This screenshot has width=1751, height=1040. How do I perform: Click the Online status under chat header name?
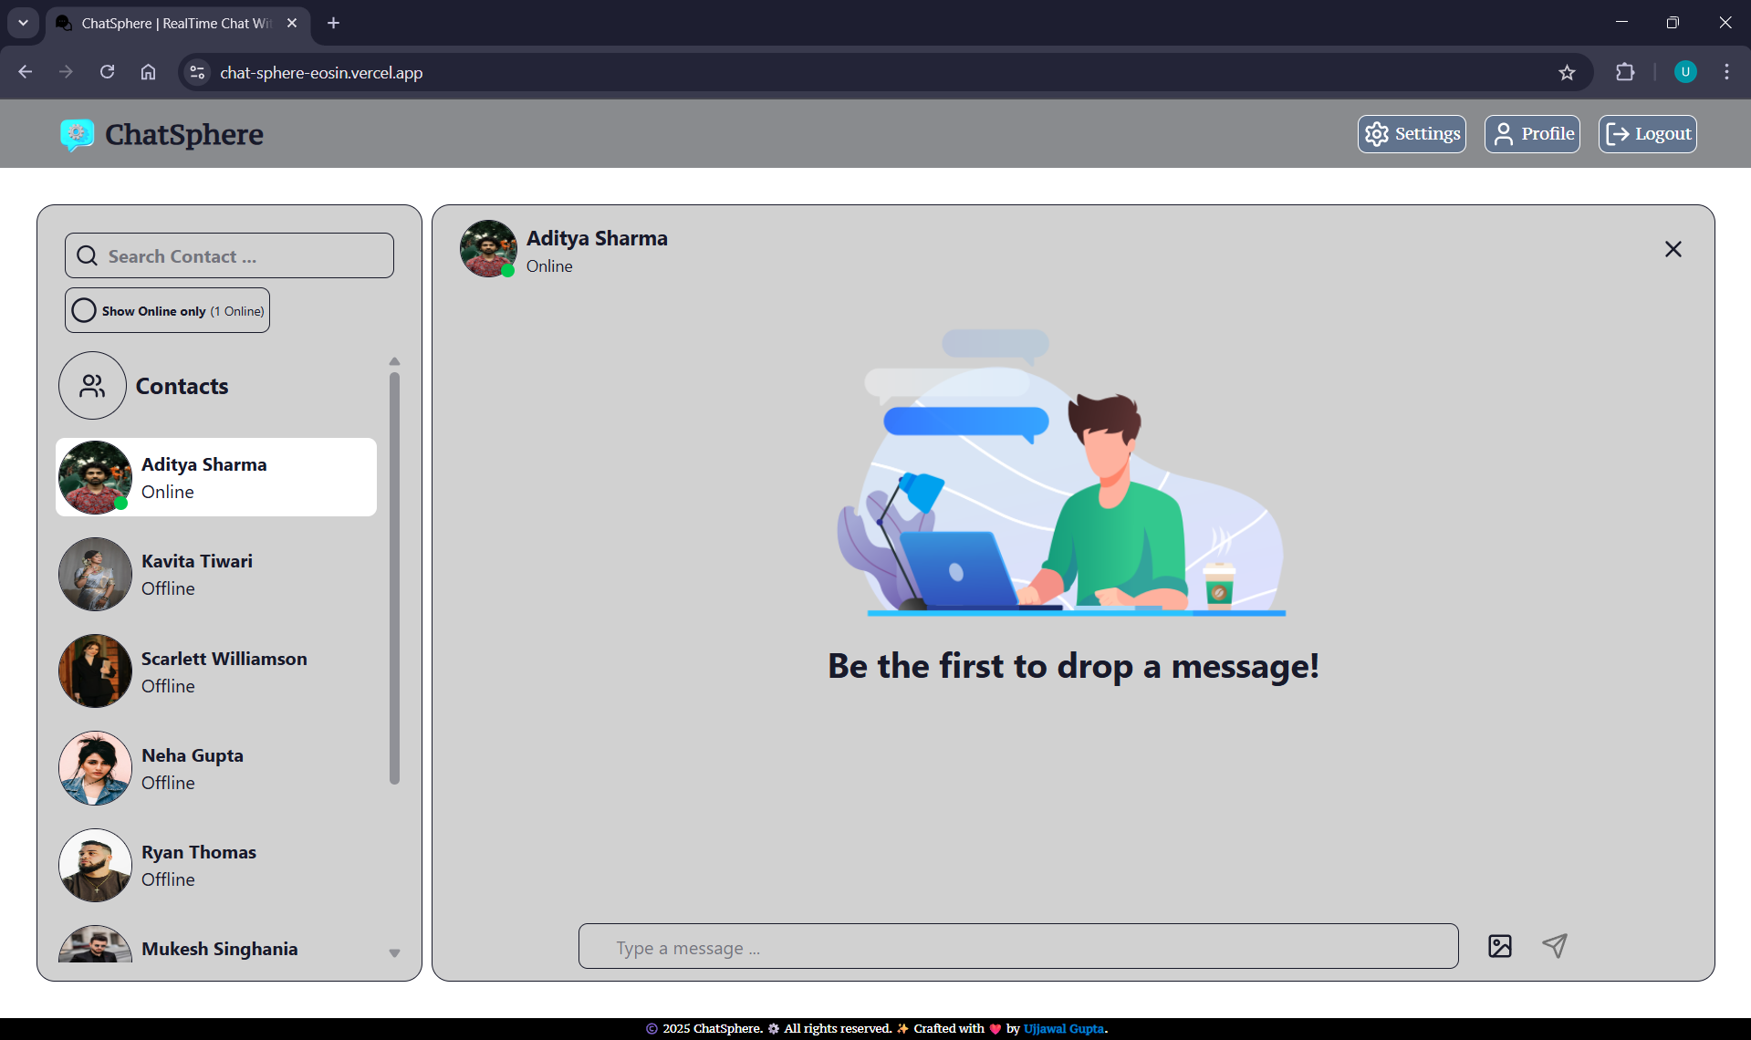(x=549, y=265)
